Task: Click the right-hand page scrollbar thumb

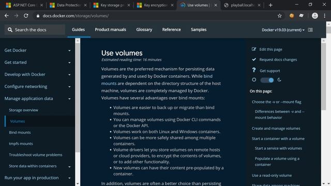Action: [324, 76]
